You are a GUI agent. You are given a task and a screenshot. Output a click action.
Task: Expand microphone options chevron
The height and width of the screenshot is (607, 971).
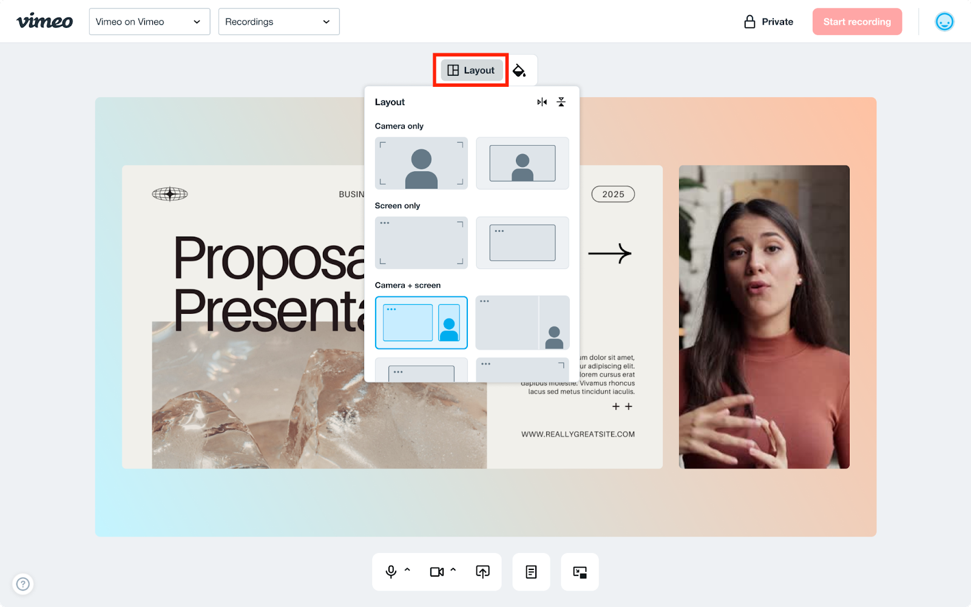(407, 570)
